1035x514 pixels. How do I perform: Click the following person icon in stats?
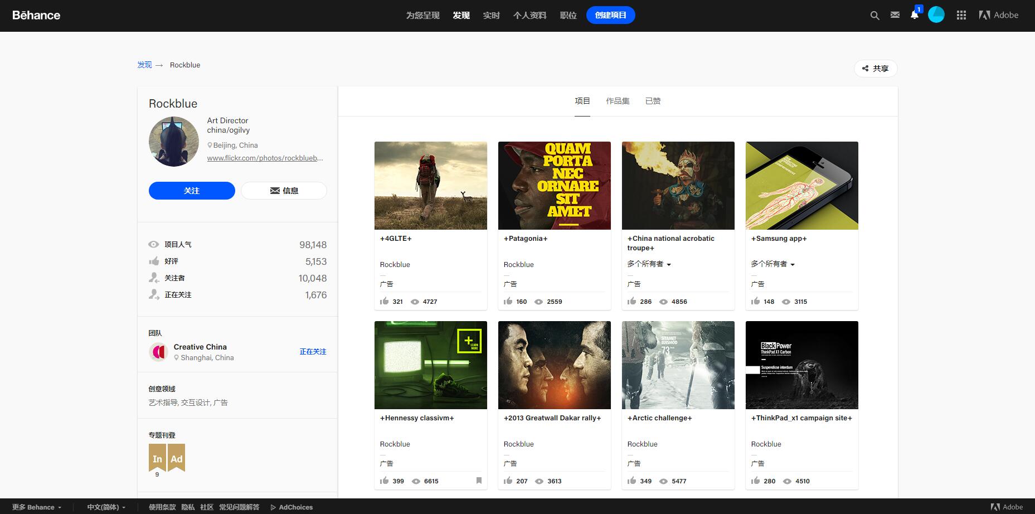pyautogui.click(x=154, y=294)
